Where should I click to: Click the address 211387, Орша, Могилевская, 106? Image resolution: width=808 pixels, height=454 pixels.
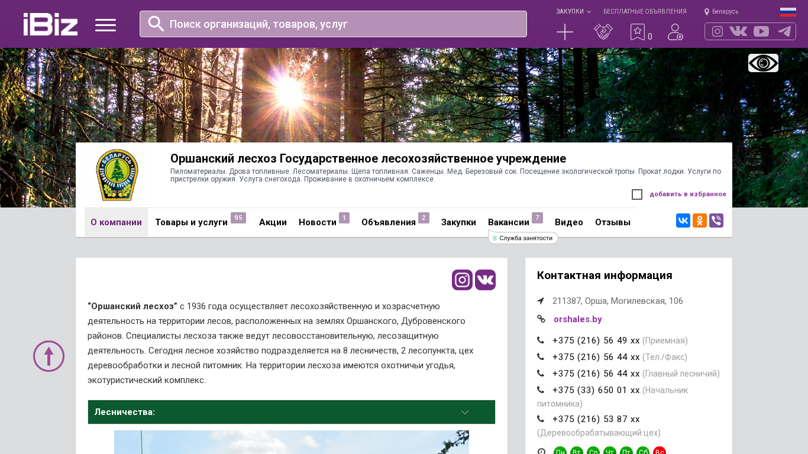point(618,301)
